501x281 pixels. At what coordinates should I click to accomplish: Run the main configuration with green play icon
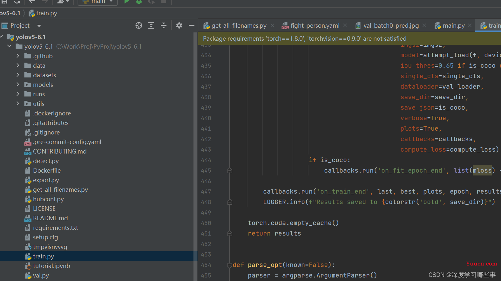click(x=126, y=2)
